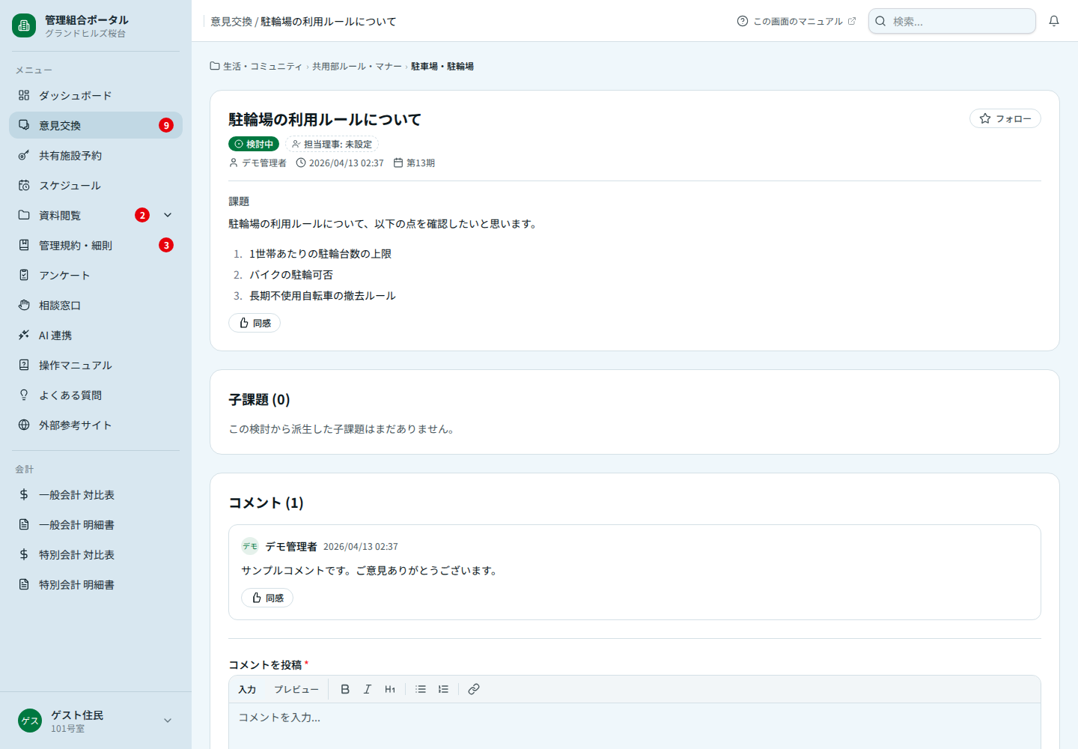Click the 生活・コミュニティ breadcrumb

256,66
